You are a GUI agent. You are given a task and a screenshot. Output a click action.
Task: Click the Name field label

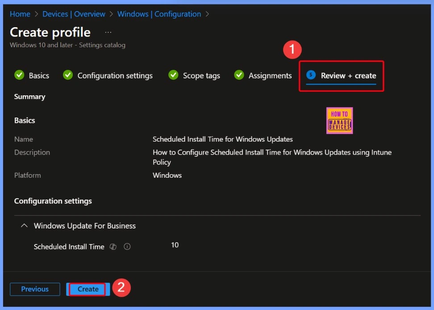click(x=24, y=139)
